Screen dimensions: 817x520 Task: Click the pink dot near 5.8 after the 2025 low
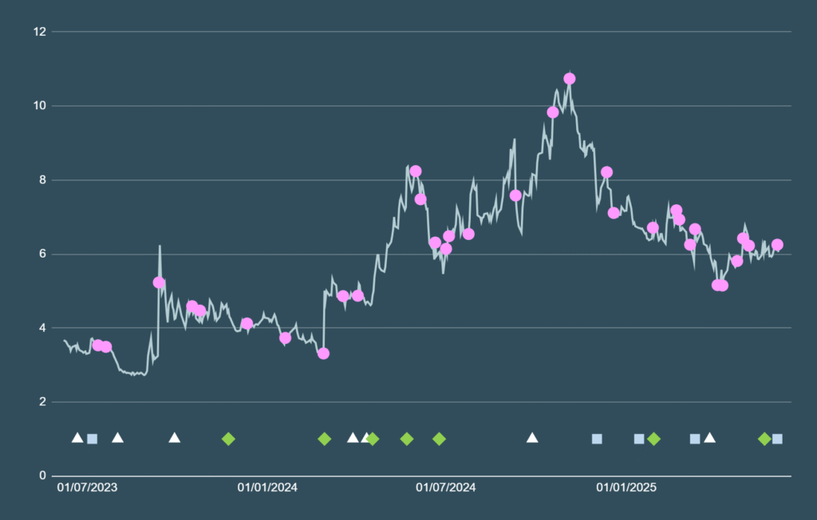coord(737,261)
